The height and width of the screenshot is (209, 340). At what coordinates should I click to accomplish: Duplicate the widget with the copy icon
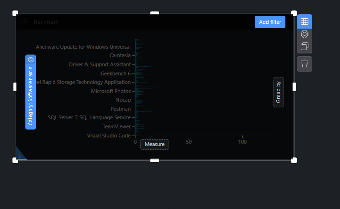pyautogui.click(x=305, y=46)
